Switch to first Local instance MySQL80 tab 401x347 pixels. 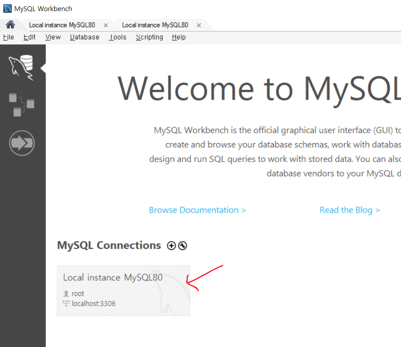click(x=62, y=25)
